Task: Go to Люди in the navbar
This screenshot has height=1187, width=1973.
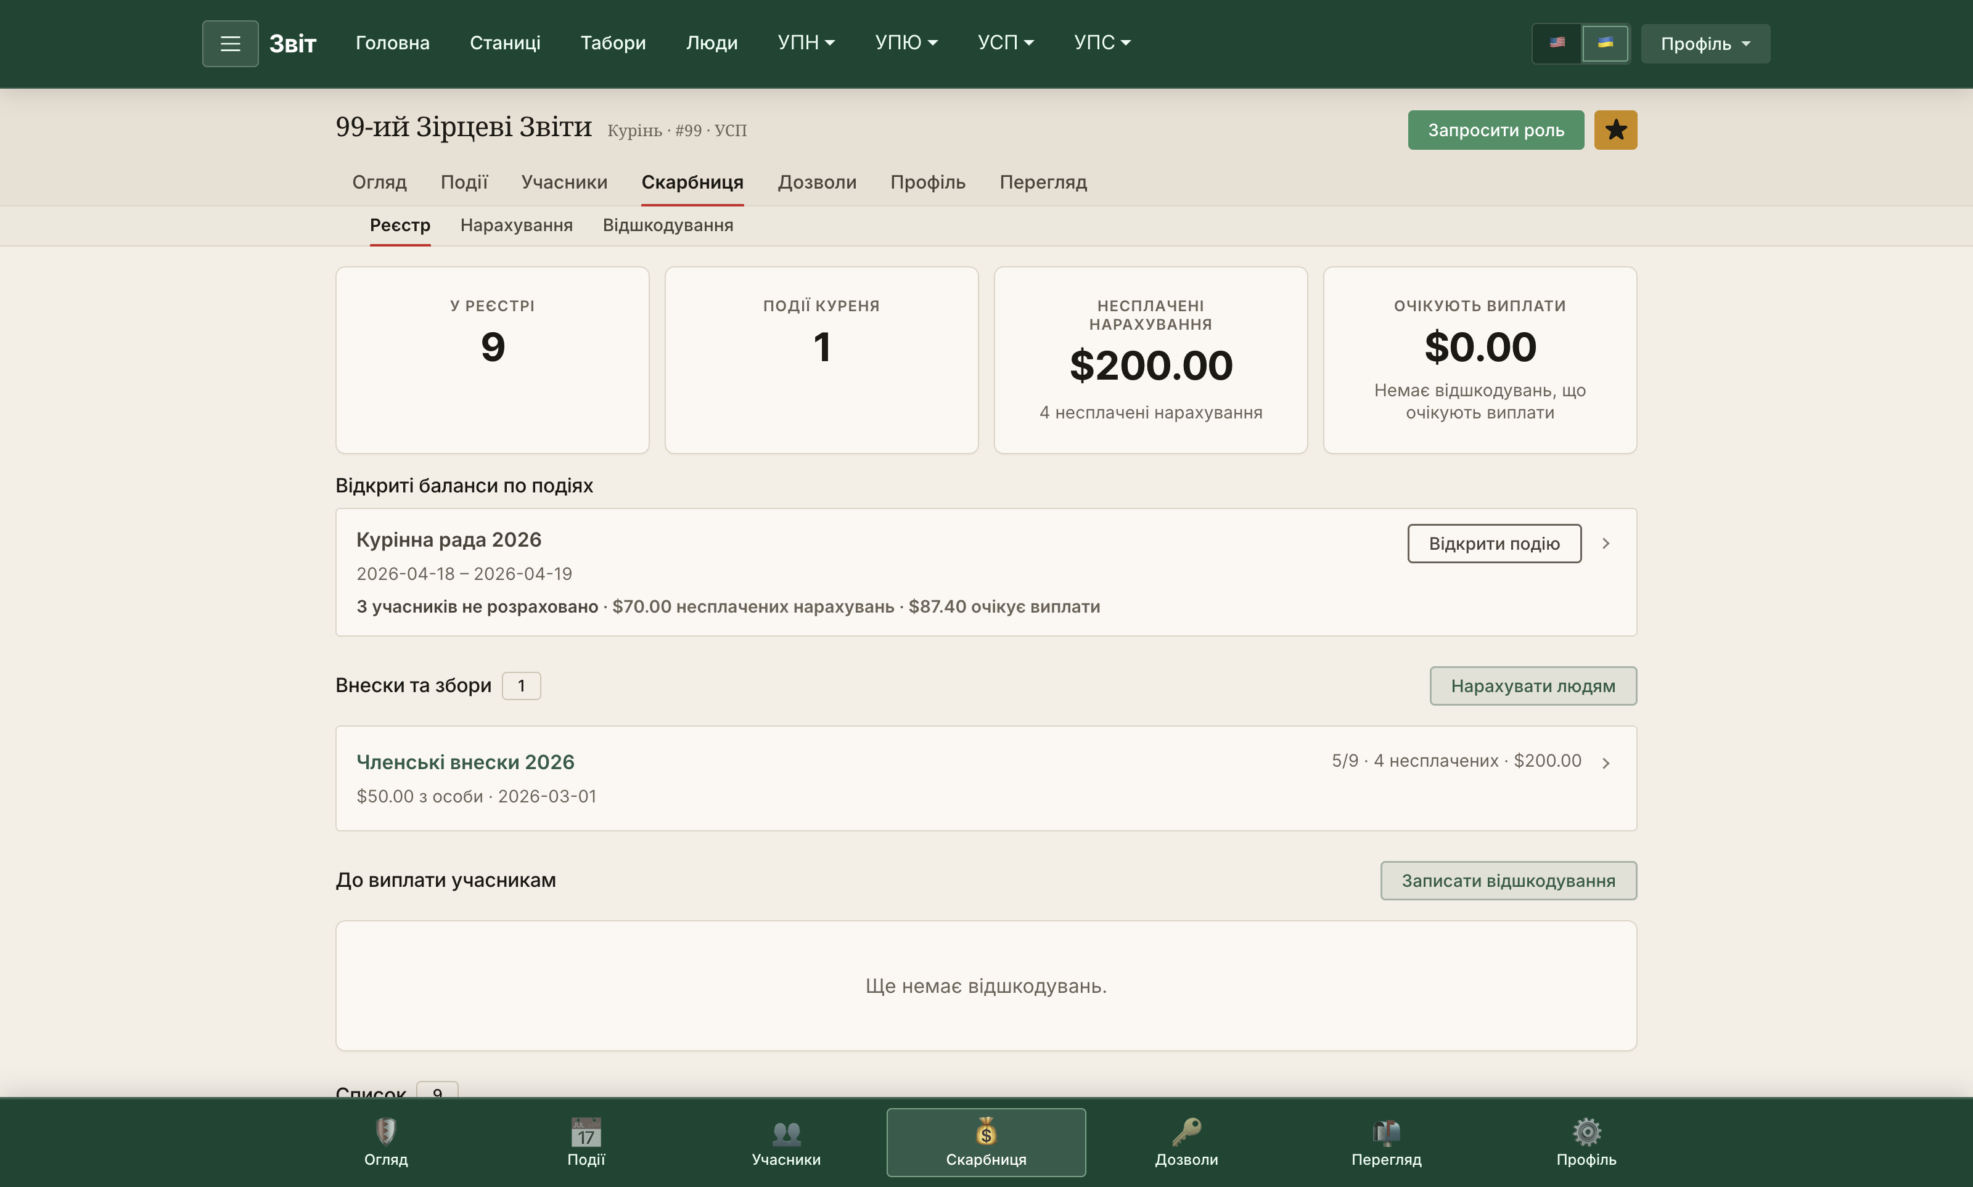Action: (712, 43)
